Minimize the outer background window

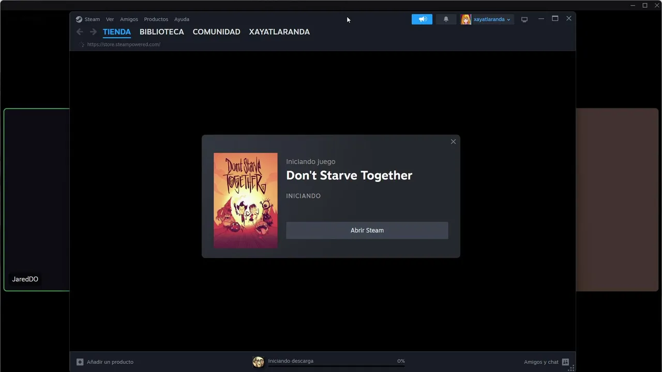pyautogui.click(x=633, y=5)
